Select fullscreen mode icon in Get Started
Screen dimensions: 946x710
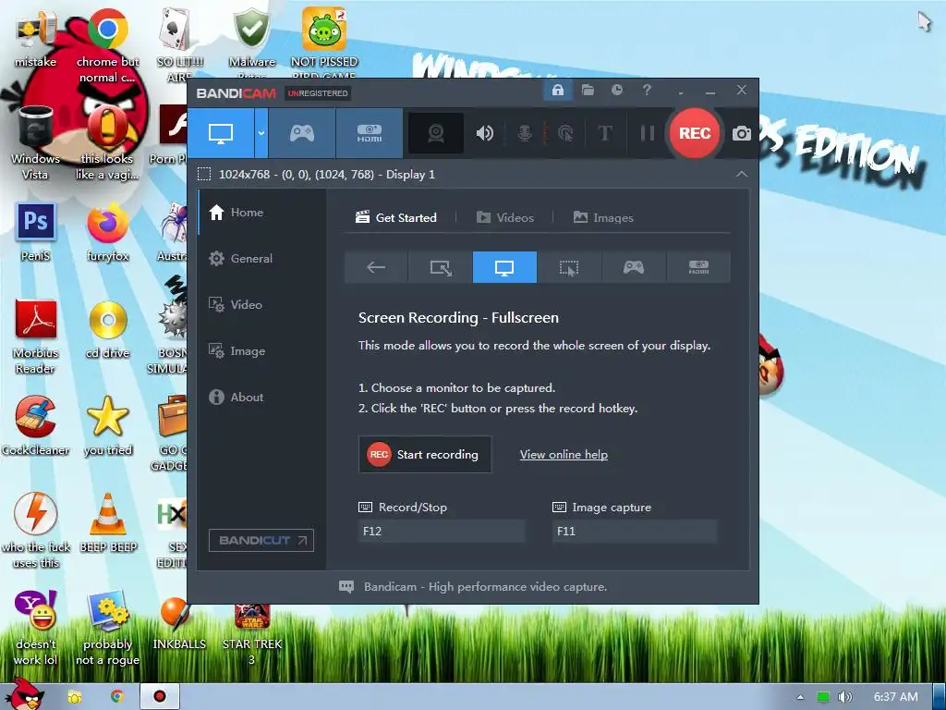click(x=504, y=267)
